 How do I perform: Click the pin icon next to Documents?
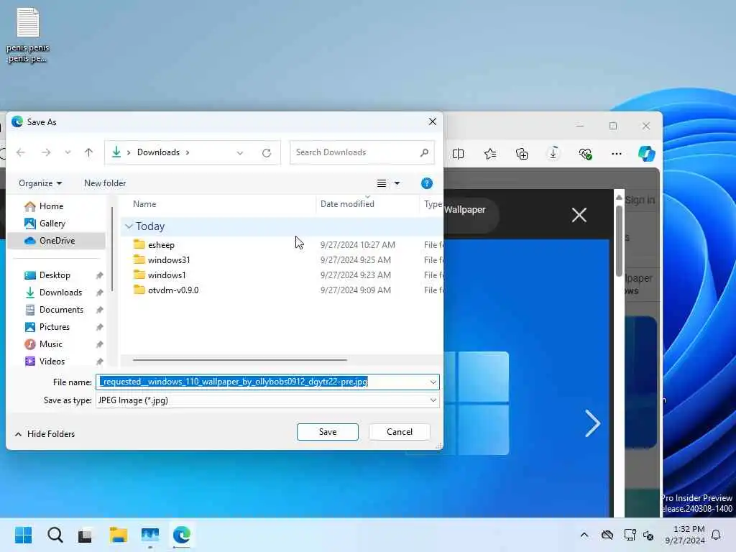click(99, 310)
